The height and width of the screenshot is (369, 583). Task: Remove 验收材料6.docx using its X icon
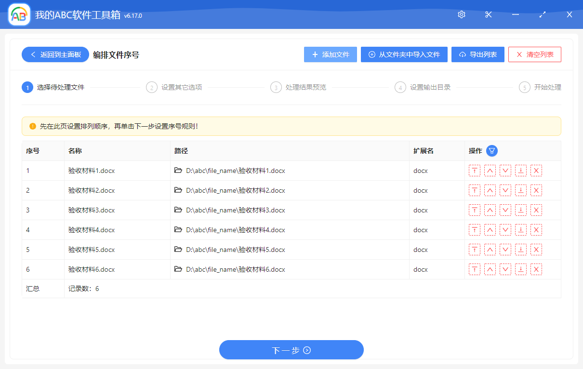tap(536, 269)
